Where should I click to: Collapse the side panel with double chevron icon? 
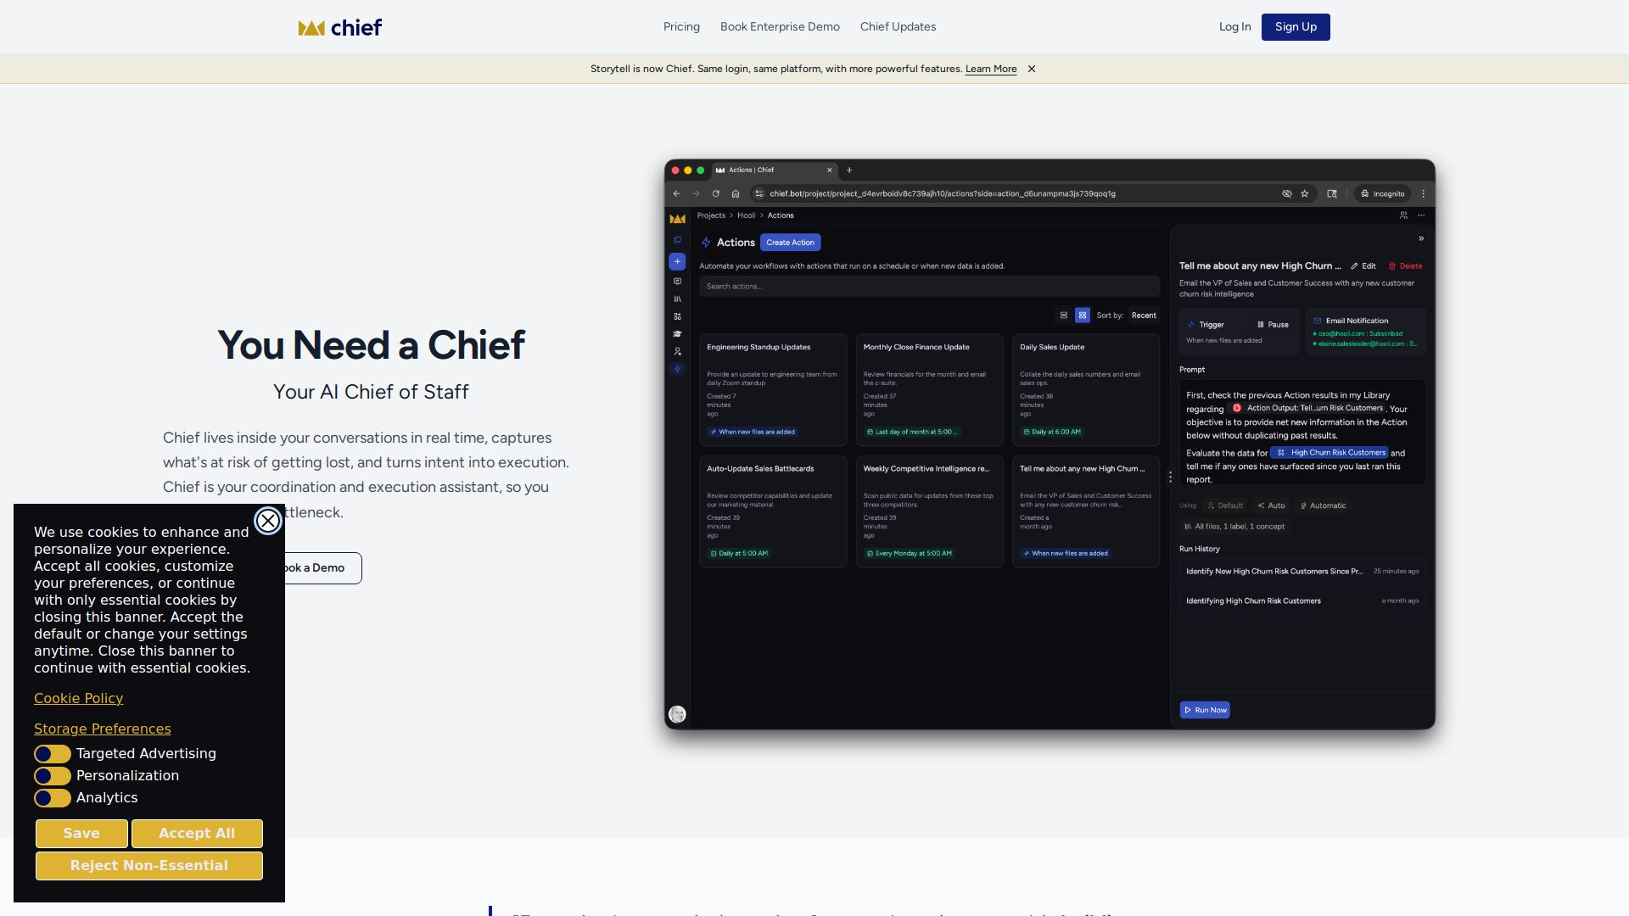(x=1421, y=238)
